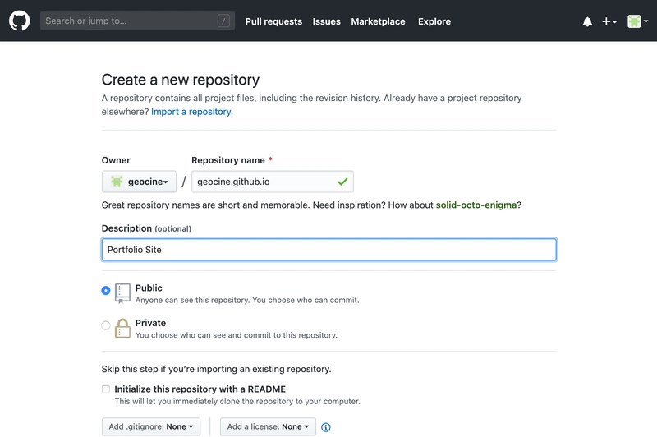Focus the Search or jump to field

(x=137, y=21)
